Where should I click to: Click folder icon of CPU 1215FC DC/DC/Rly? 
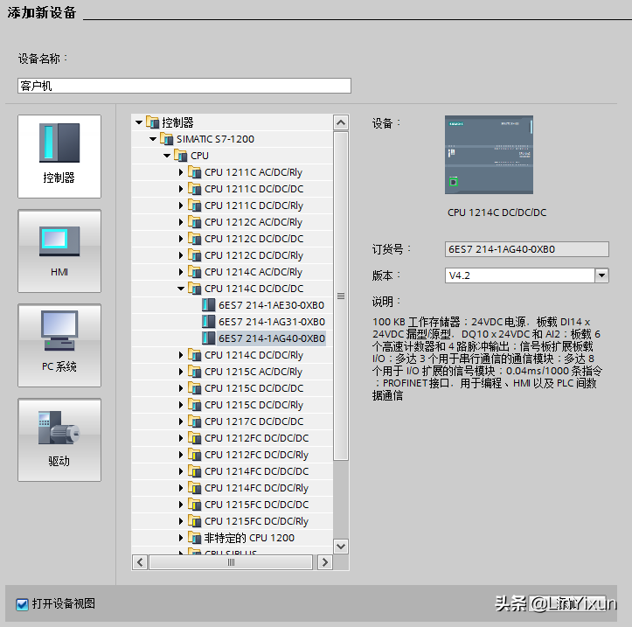pos(195,521)
